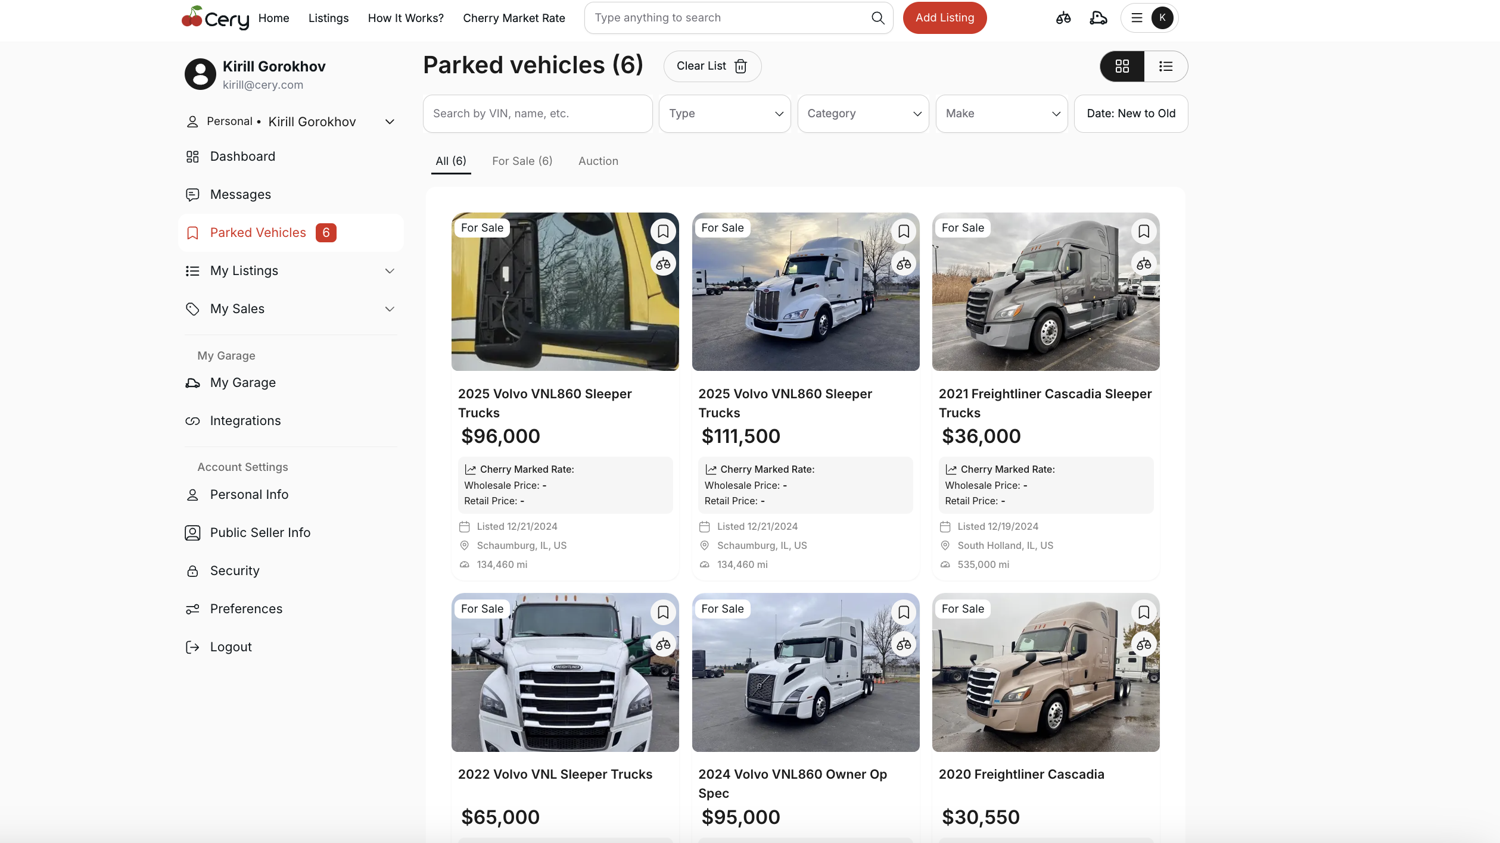
Task: Switch to For Sale (6) tab
Action: point(522,161)
